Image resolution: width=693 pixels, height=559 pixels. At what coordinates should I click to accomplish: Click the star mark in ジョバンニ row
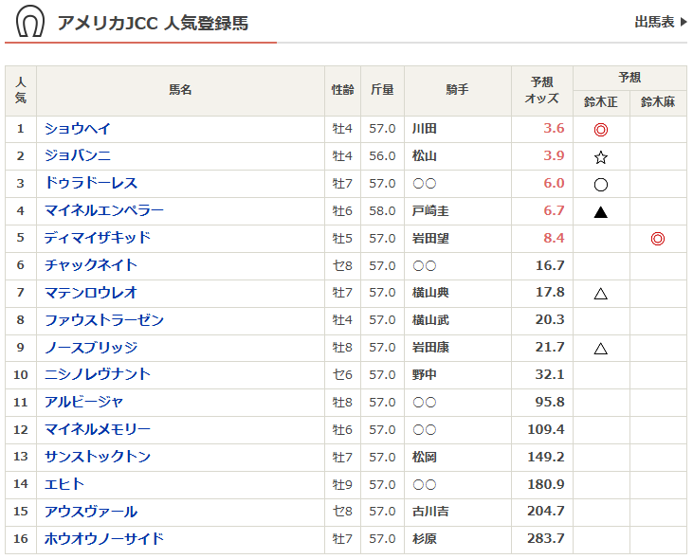click(600, 157)
